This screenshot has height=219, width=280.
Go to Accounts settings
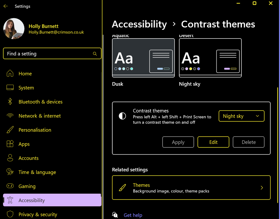(28, 158)
